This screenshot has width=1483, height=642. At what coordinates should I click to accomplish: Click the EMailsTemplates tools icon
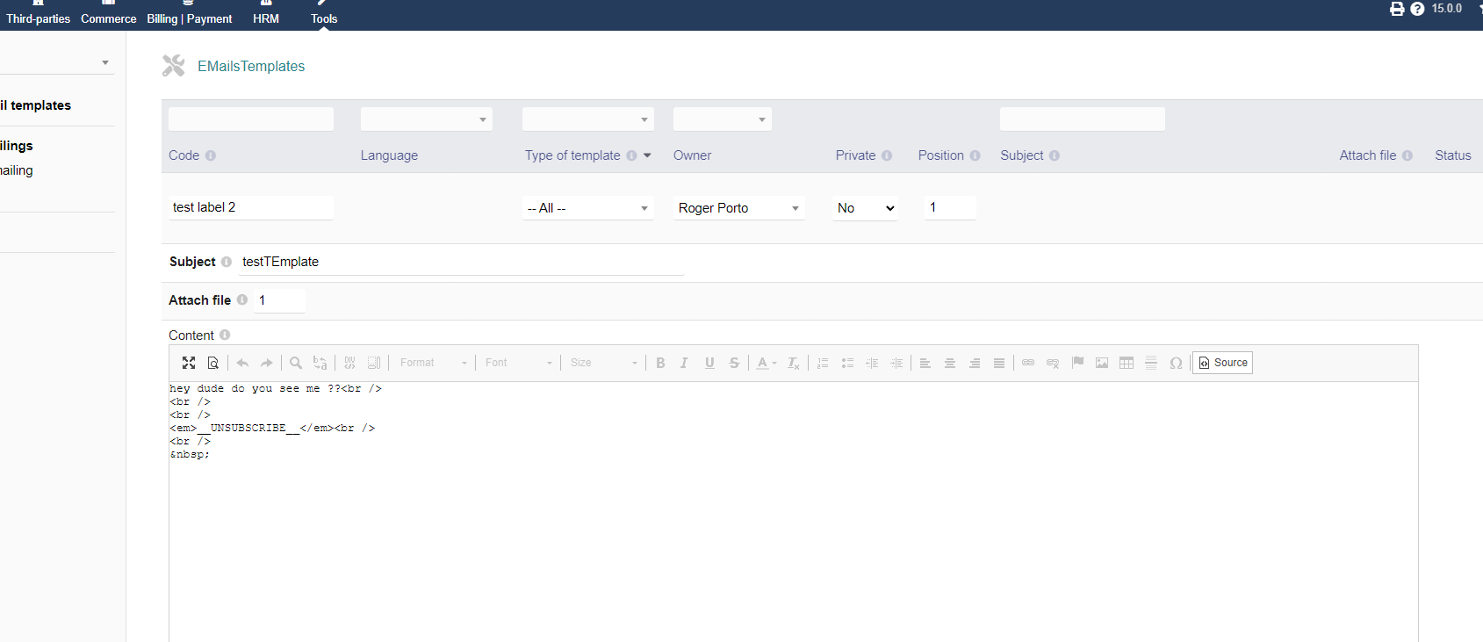tap(174, 66)
